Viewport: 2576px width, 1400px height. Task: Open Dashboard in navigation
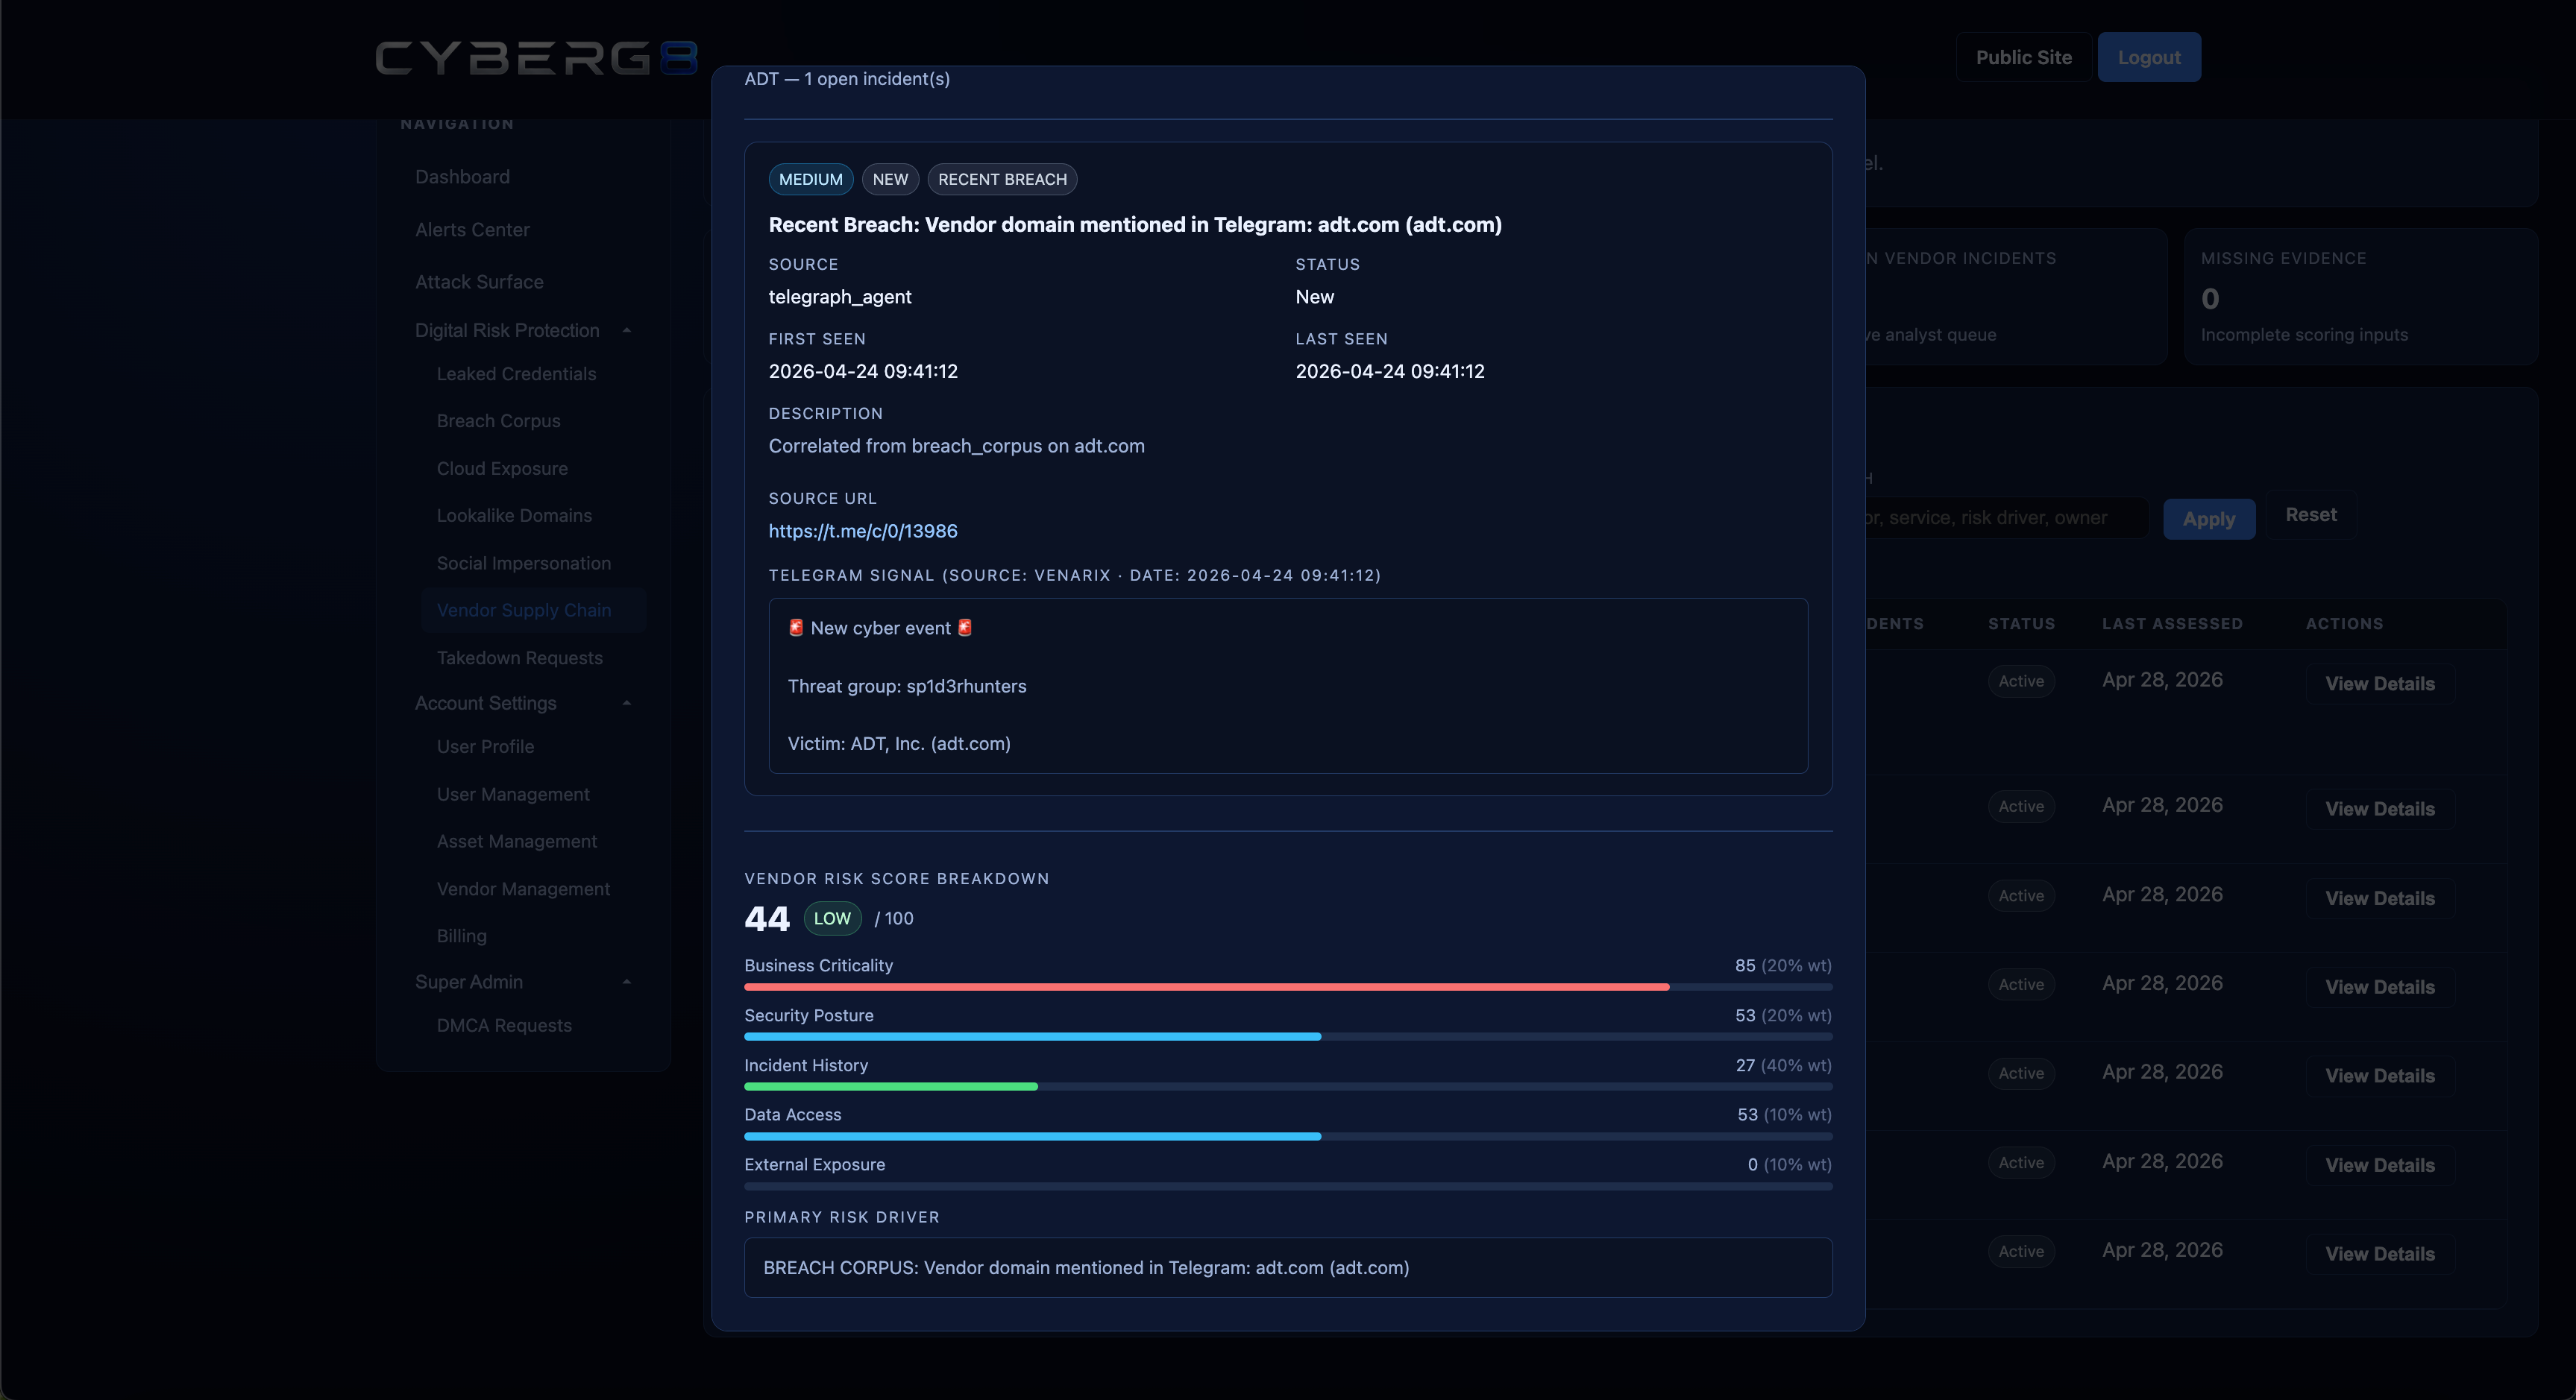coord(462,177)
